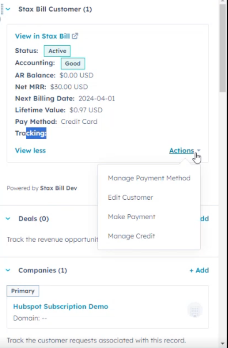Open View in Stax Bill link
228x348 pixels.
[42, 36]
